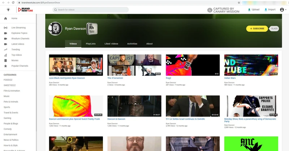Click the Movies film icon
289x151 pixels.
(5, 60)
